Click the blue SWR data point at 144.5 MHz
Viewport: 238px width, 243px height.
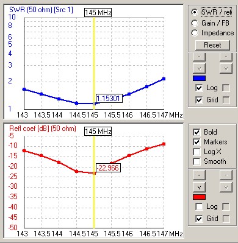click(76, 103)
